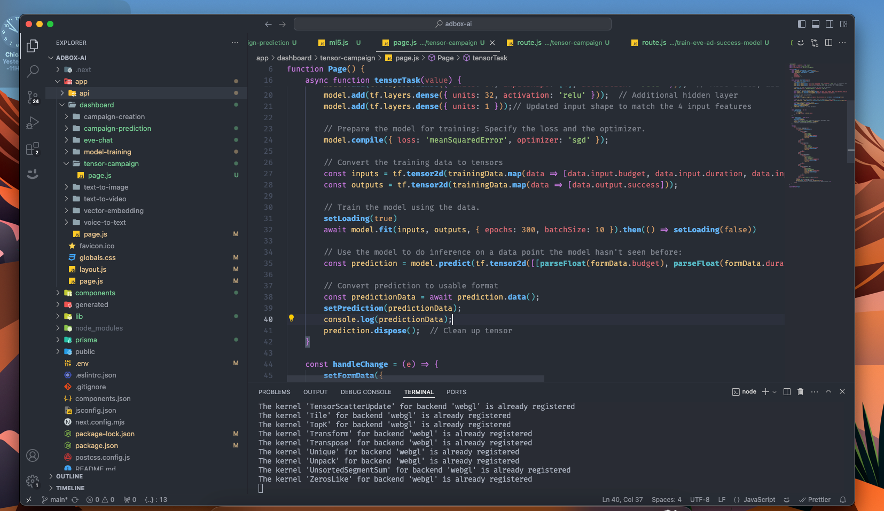The width and height of the screenshot is (884, 511).
Task: Open the DEBUG CONSOLE panel tab
Action: pos(366,392)
